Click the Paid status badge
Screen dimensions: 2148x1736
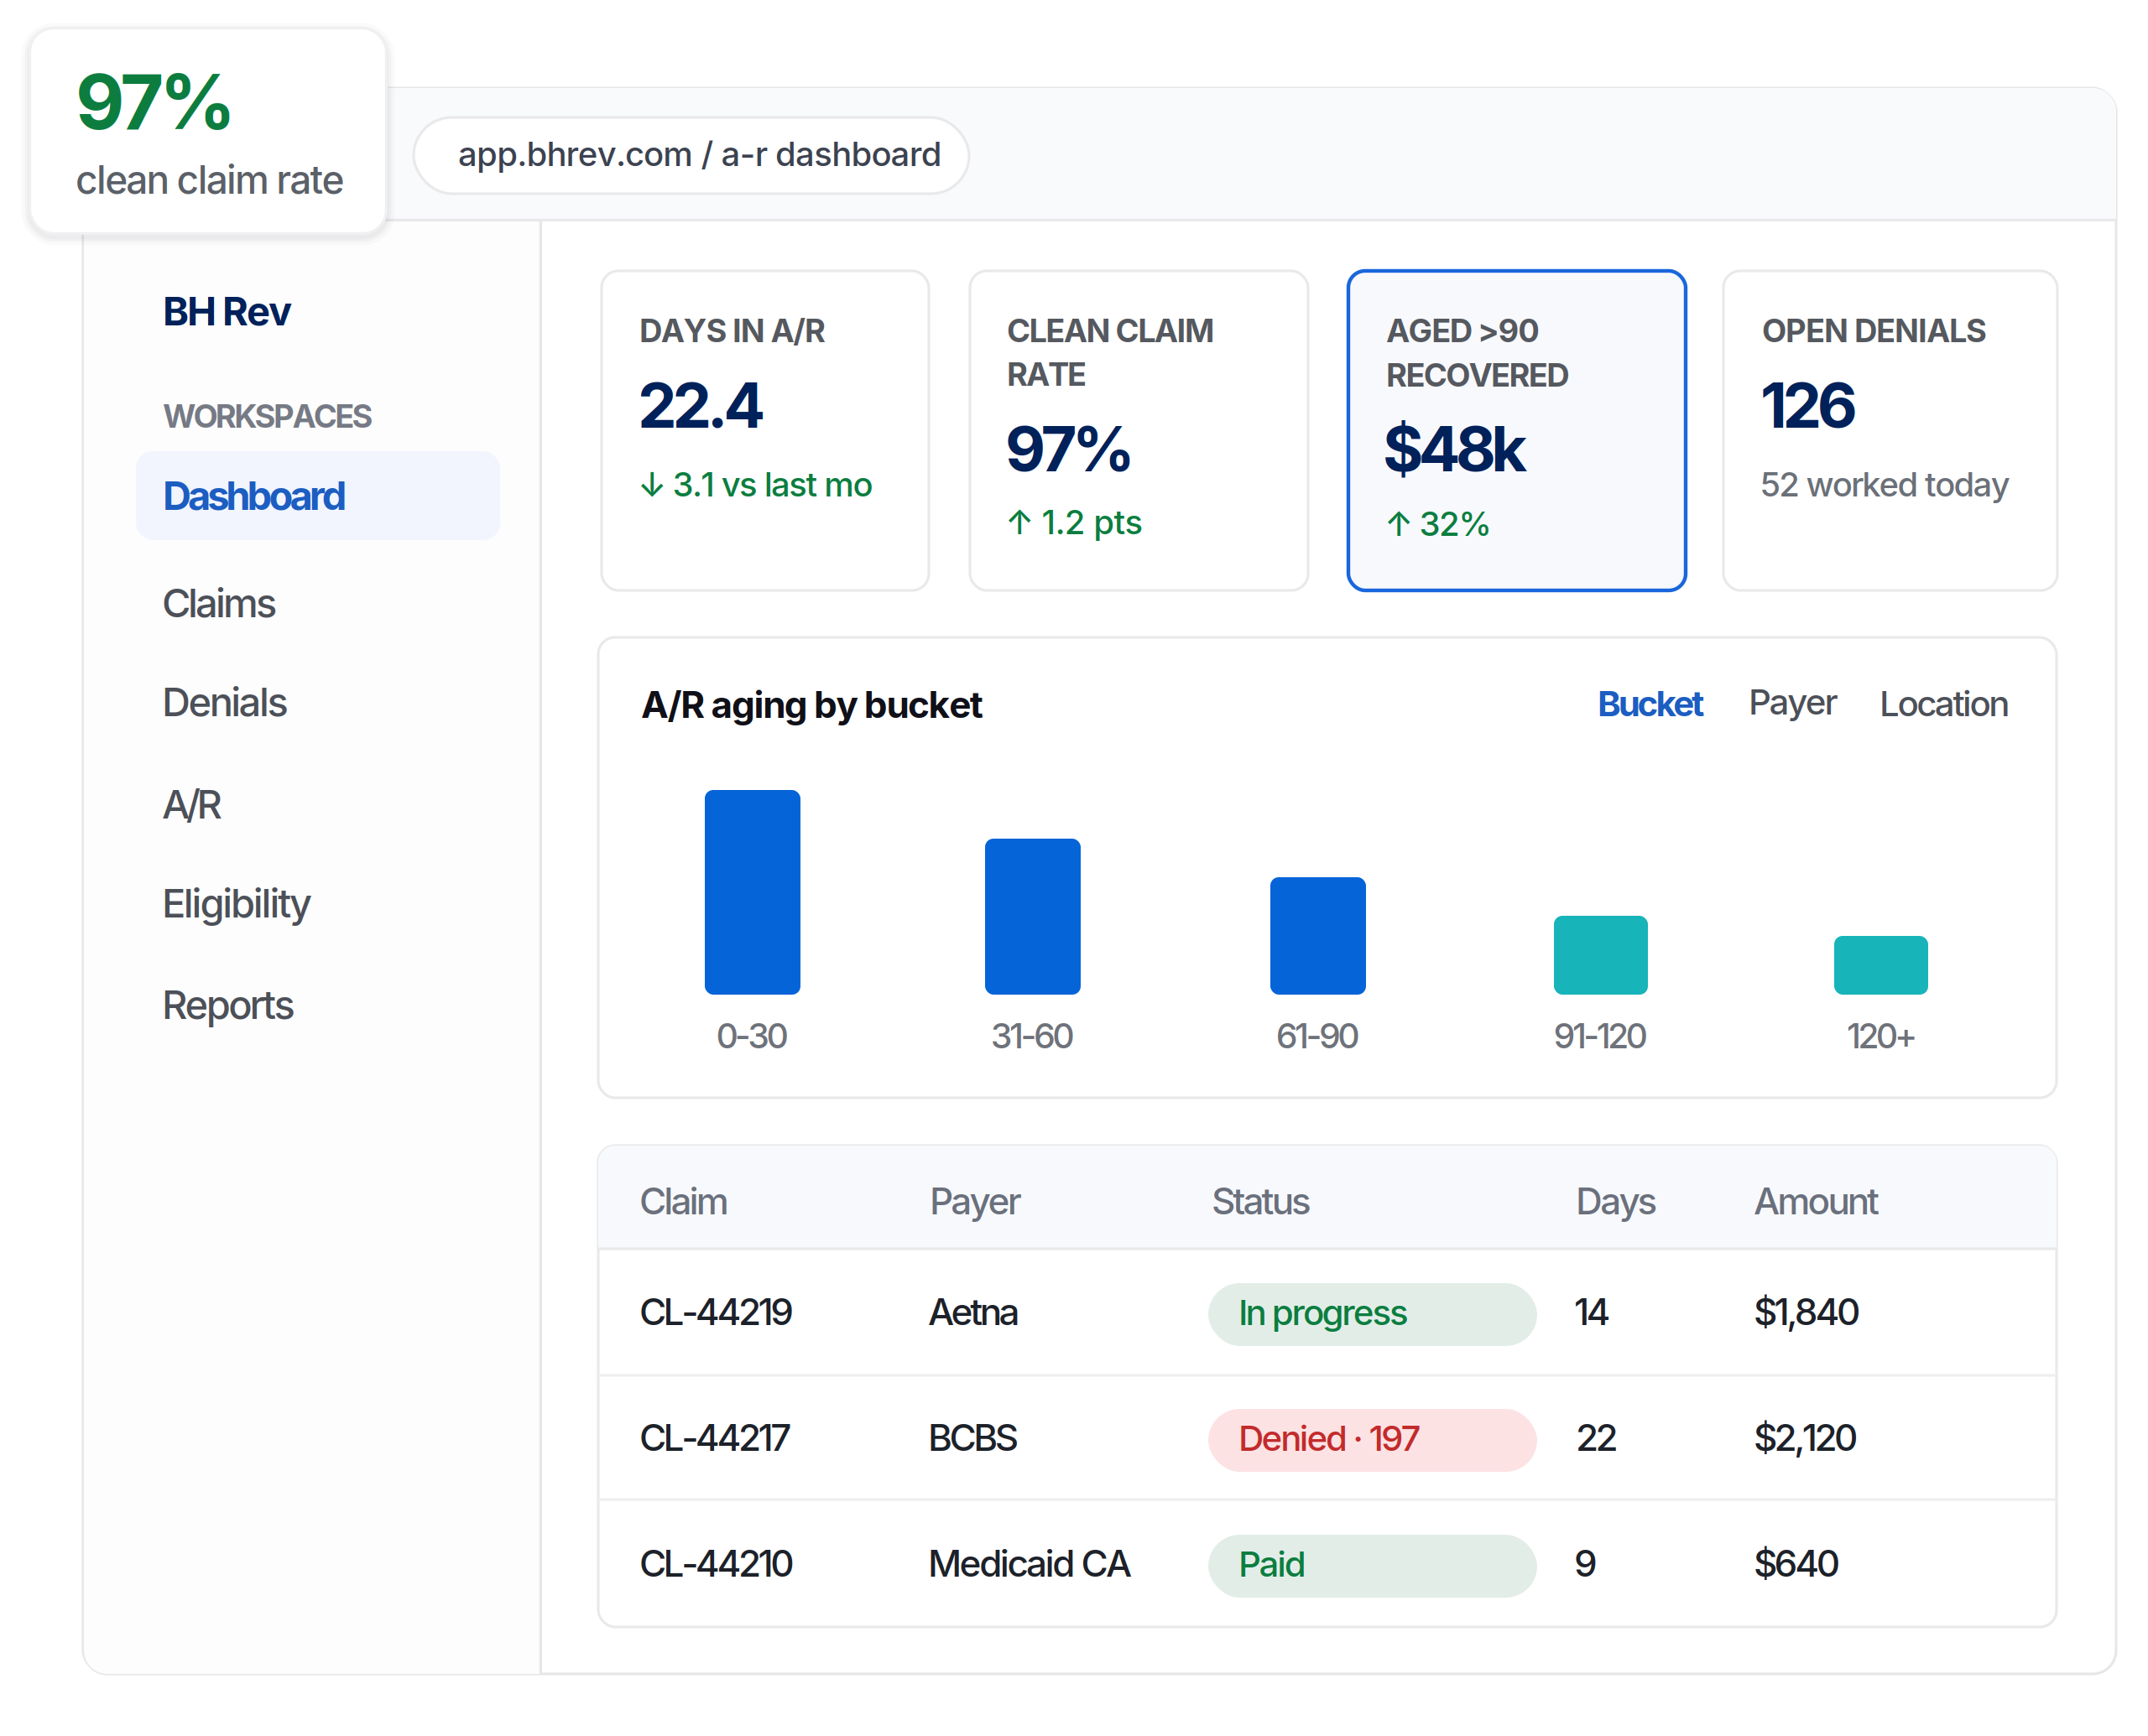coord(1373,1566)
